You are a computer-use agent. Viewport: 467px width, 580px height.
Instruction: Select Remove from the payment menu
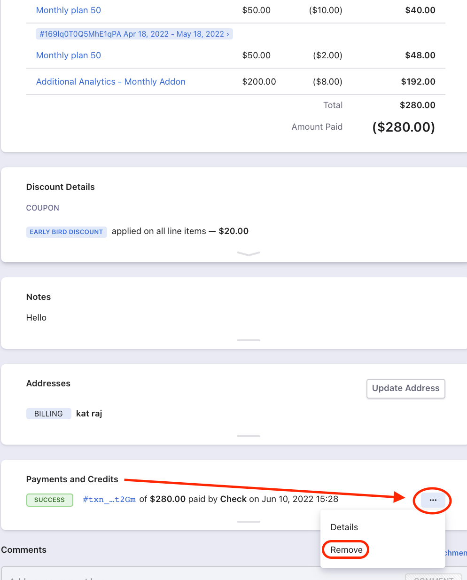(x=346, y=549)
